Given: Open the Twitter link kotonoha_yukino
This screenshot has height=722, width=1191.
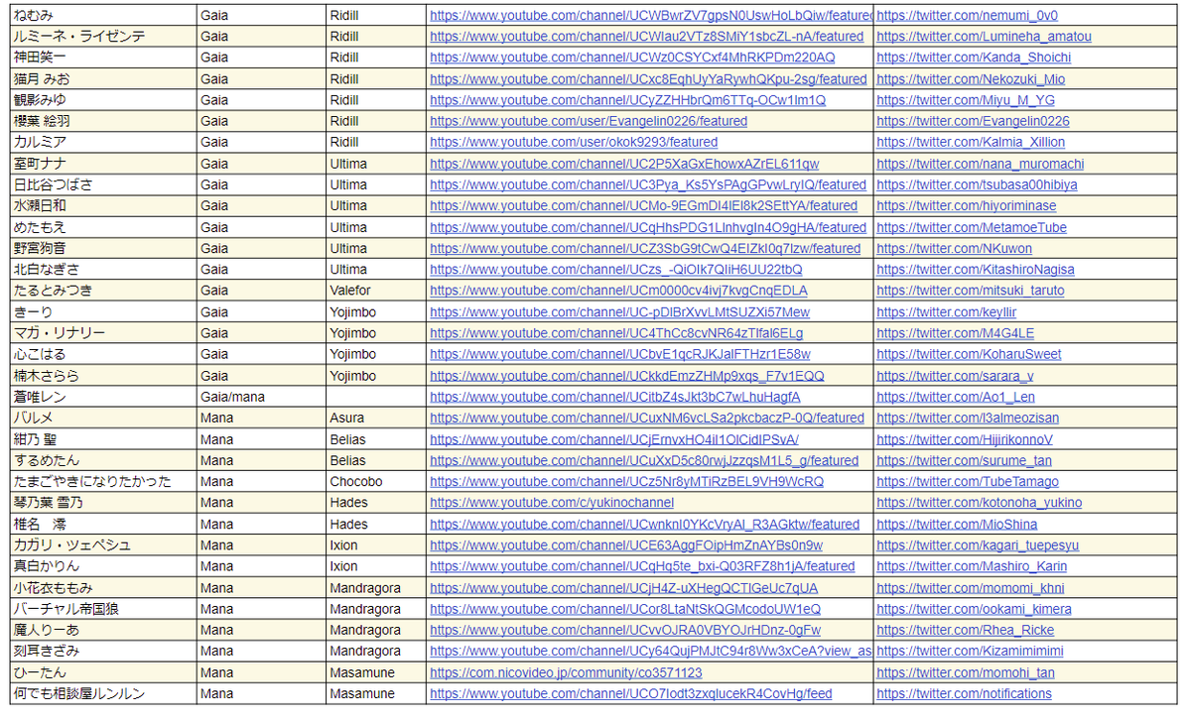Looking at the screenshot, I should click(x=980, y=503).
